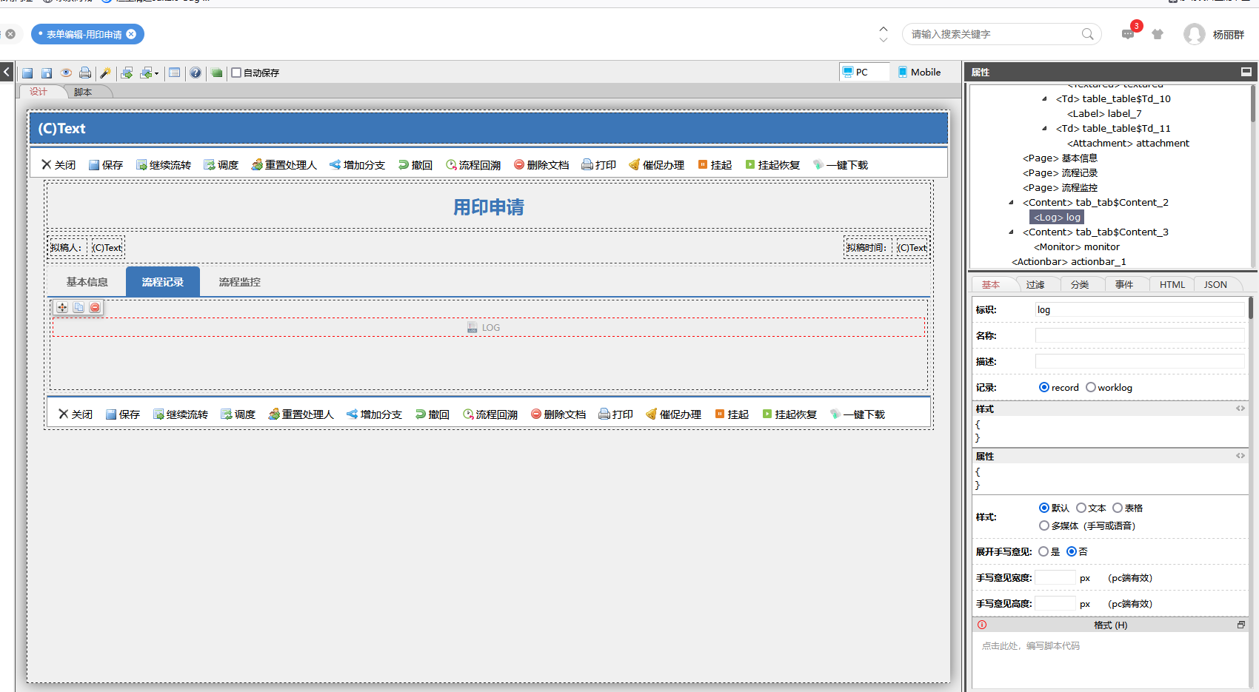Image resolution: width=1259 pixels, height=692 pixels.
Task: Click the 名称 input field
Action: (1140, 335)
